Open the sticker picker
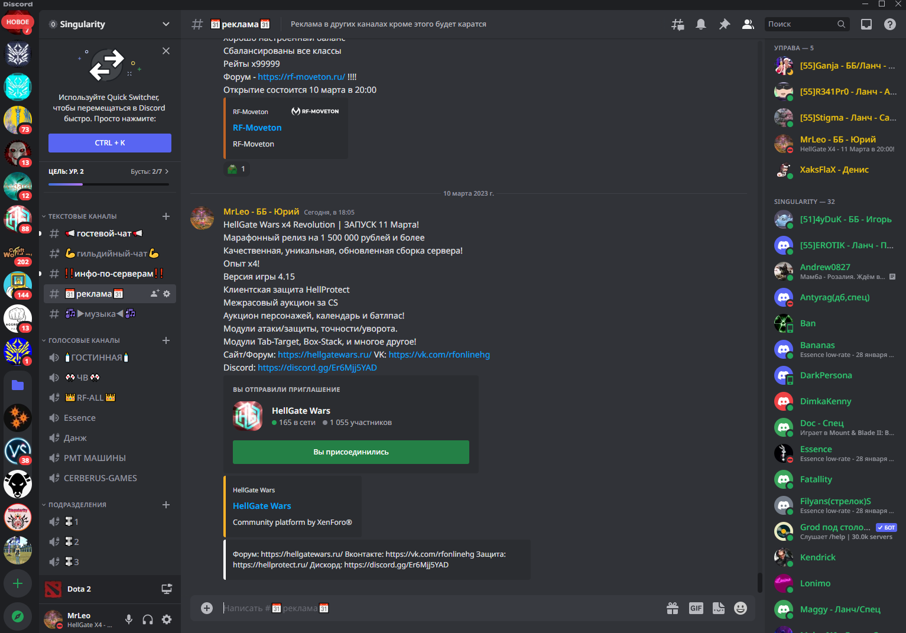This screenshot has height=633, width=906. 719,608
